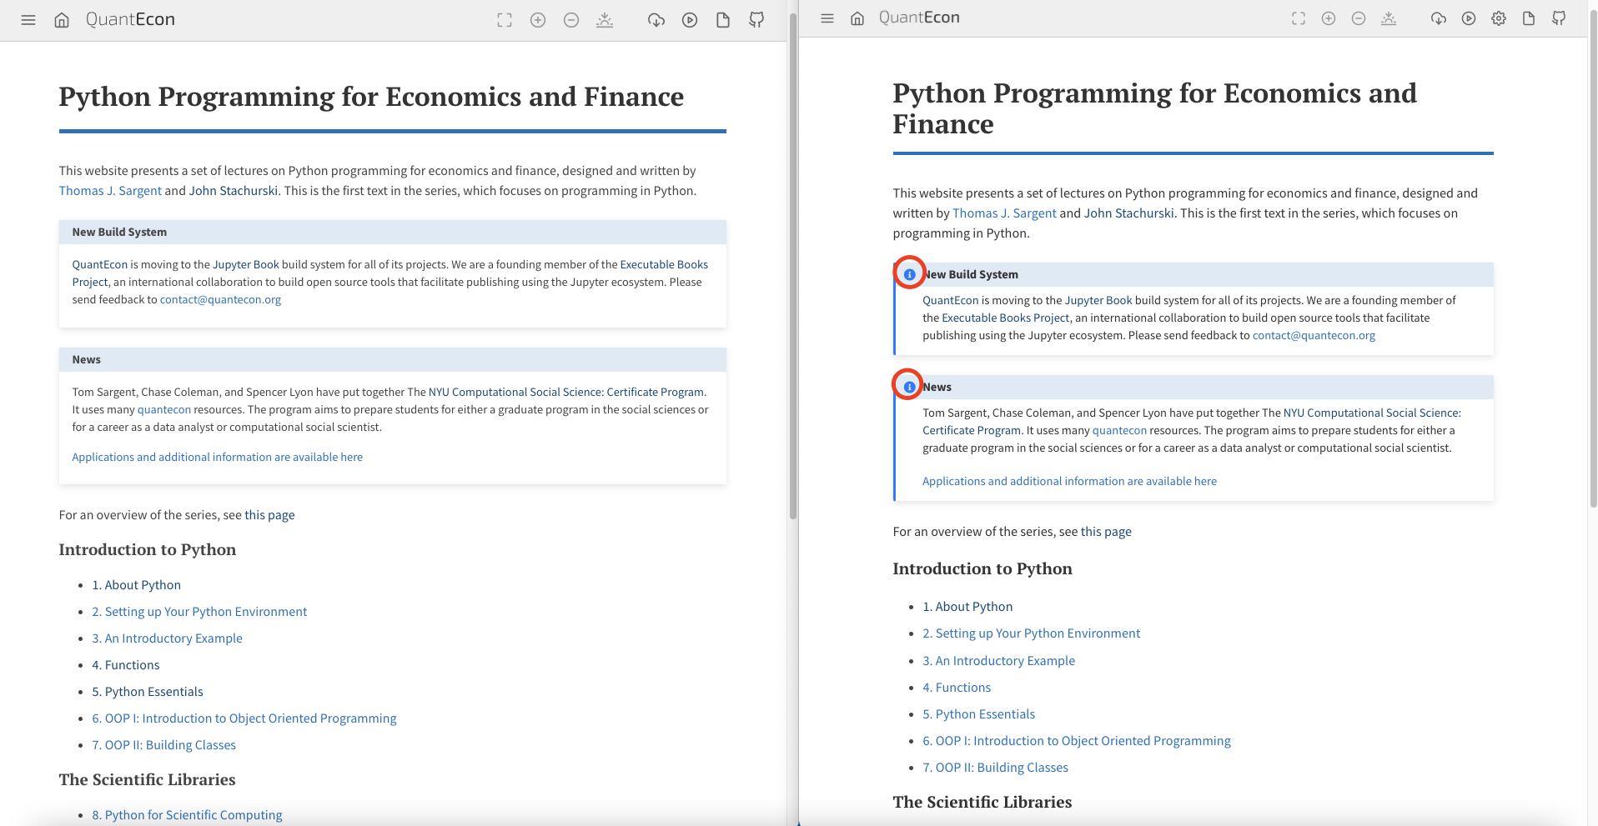Click launch notebook play icon, left pane
This screenshot has width=1598, height=826.
coord(690,20)
